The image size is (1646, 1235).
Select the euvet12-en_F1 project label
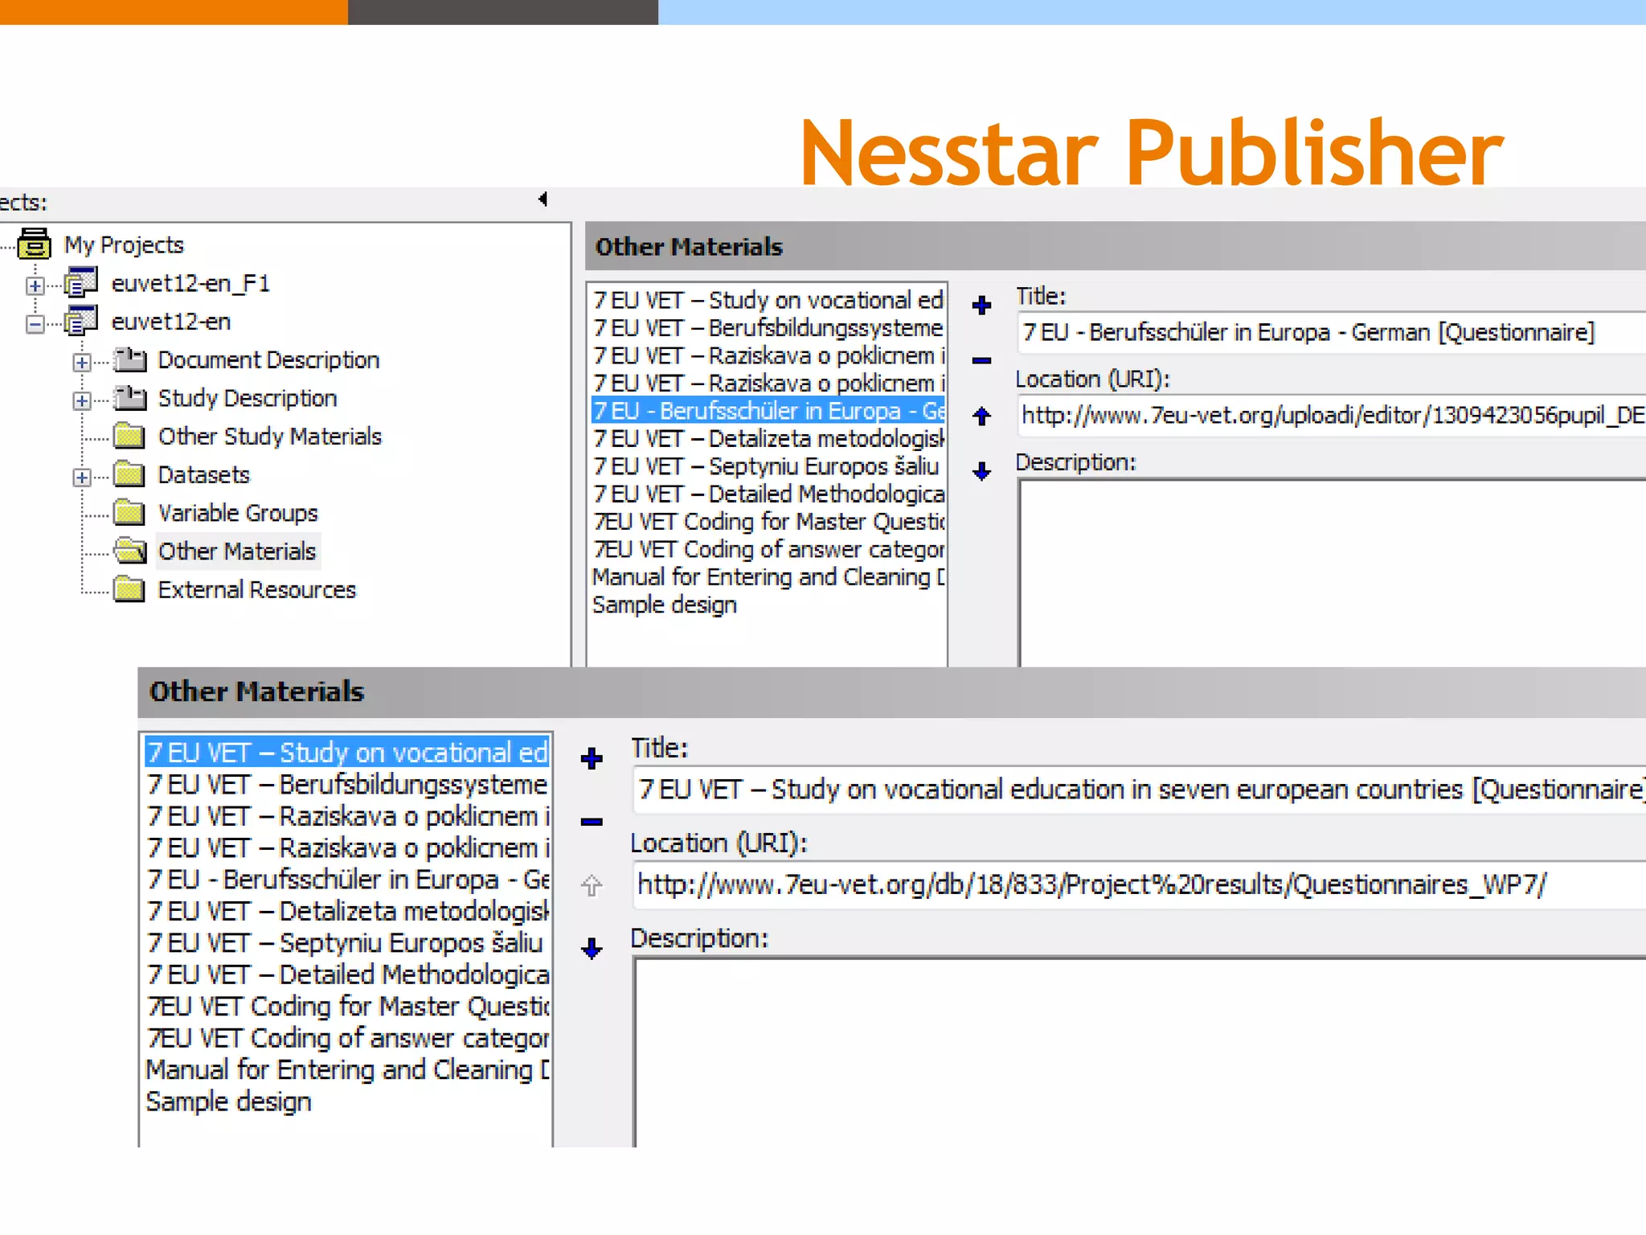[190, 283]
